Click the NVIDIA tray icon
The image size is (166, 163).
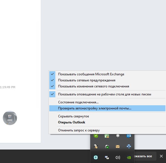coord(129,158)
